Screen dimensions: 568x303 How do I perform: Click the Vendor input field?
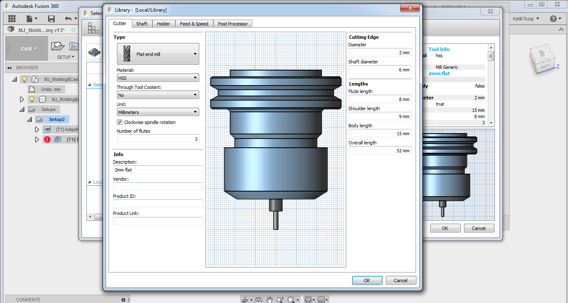(158, 187)
